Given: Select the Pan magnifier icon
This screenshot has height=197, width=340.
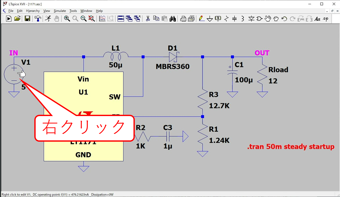Looking at the screenshot, I should (75, 18).
